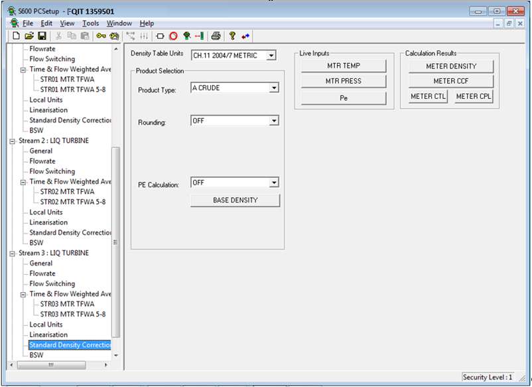Screen dimensions: 532x387
Task: Collapse the Stream 3 : LIQ TURBINE node
Action: click(x=12, y=254)
